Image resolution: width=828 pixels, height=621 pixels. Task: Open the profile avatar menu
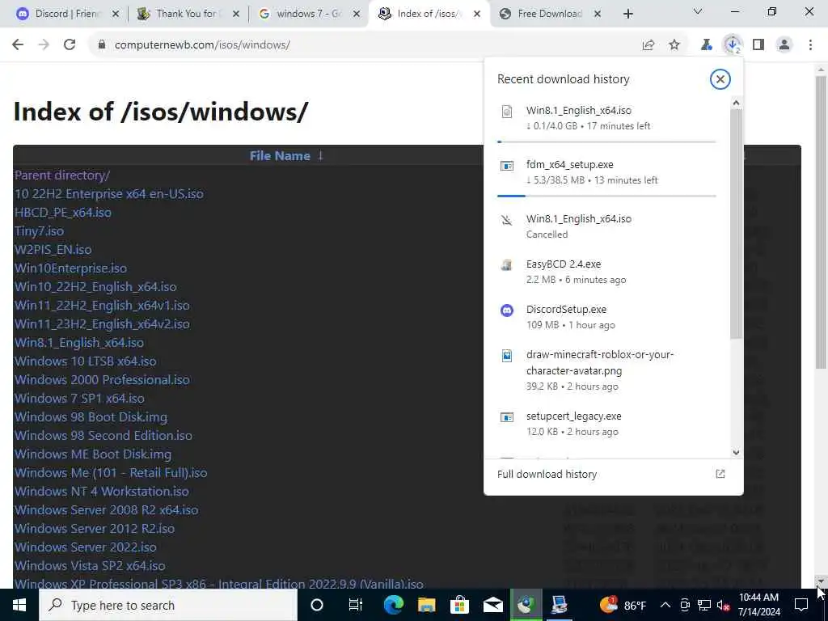point(784,45)
